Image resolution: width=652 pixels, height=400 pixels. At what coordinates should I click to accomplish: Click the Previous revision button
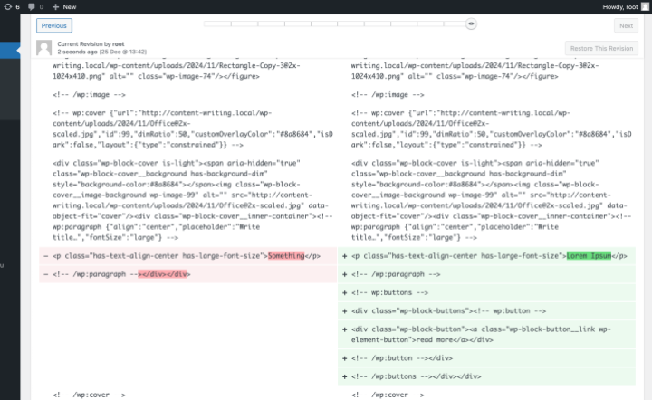coord(53,26)
